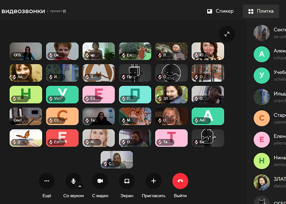Open ЗЛАТ participant in side list
The image size is (286, 204).
[270, 182]
